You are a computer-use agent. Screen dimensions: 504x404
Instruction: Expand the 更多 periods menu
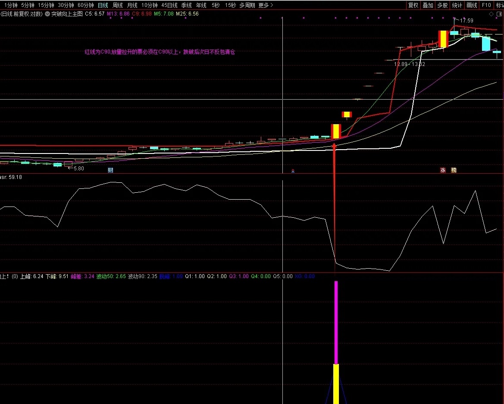[266, 5]
